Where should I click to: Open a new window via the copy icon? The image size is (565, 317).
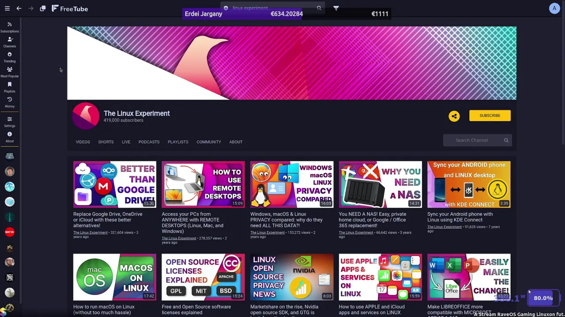pos(43,8)
